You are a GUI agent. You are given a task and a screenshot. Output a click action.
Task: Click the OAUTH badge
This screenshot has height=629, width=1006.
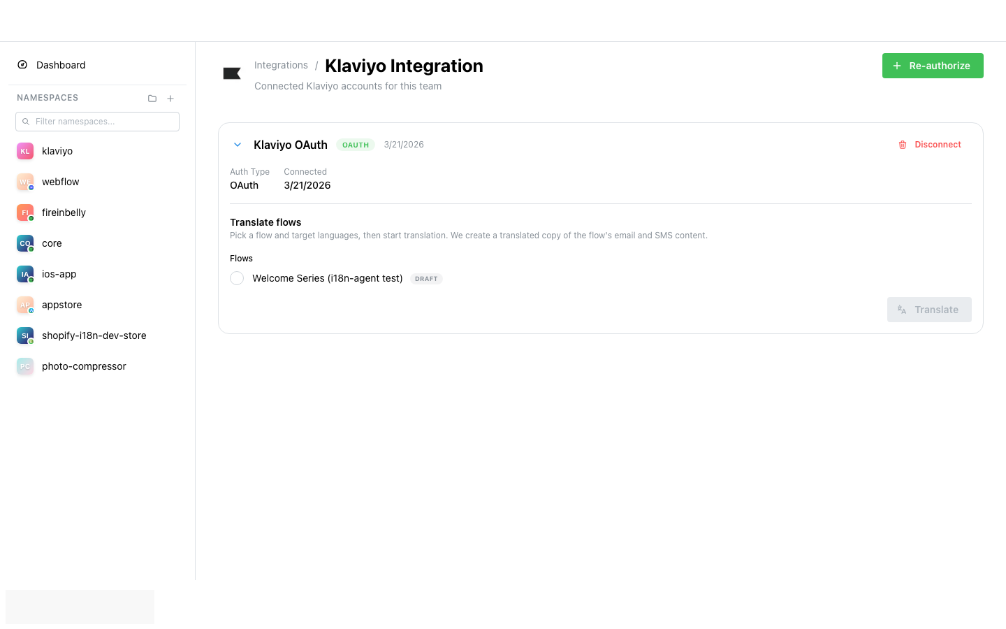tap(356, 145)
